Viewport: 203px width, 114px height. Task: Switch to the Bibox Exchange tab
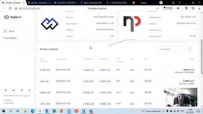pos(91,3)
